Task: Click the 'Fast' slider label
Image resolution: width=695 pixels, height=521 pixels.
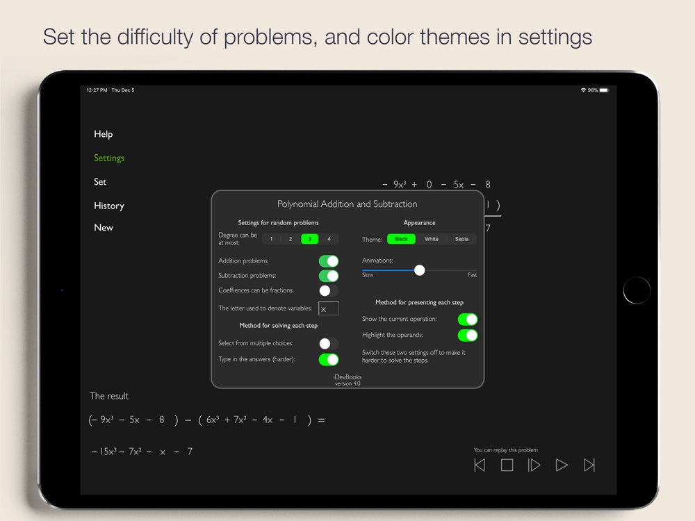Action: 472,275
